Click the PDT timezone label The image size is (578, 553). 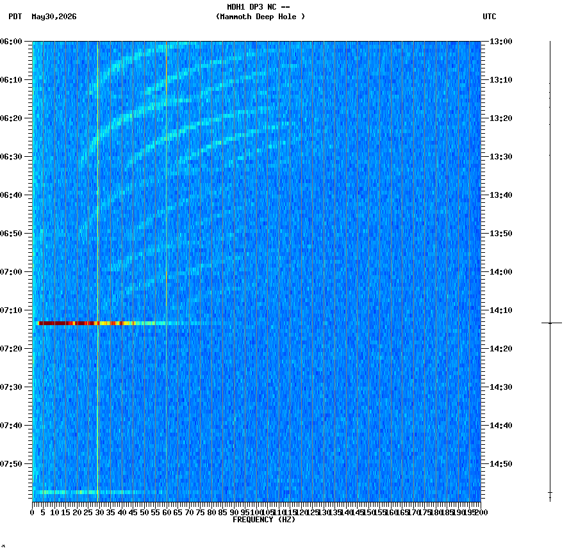pyautogui.click(x=15, y=17)
